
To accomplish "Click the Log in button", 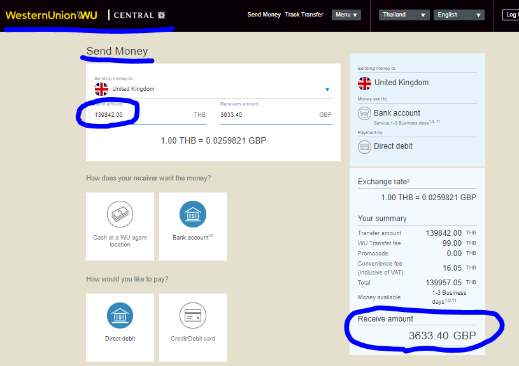I will tap(511, 15).
